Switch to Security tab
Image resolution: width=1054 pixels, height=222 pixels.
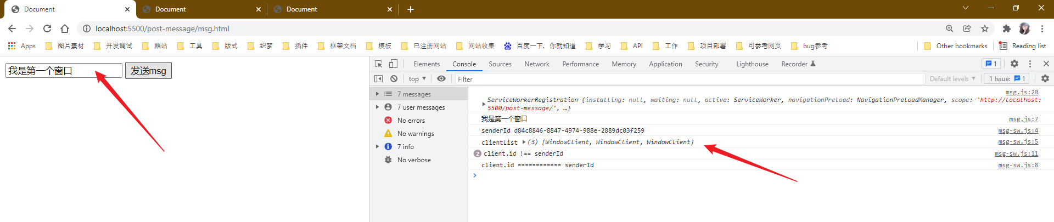click(x=707, y=64)
